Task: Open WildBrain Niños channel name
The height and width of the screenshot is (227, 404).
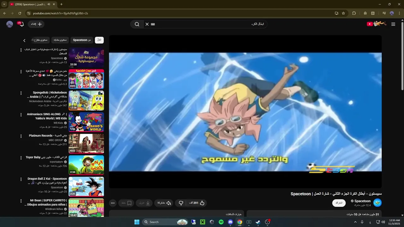Action: point(54,209)
